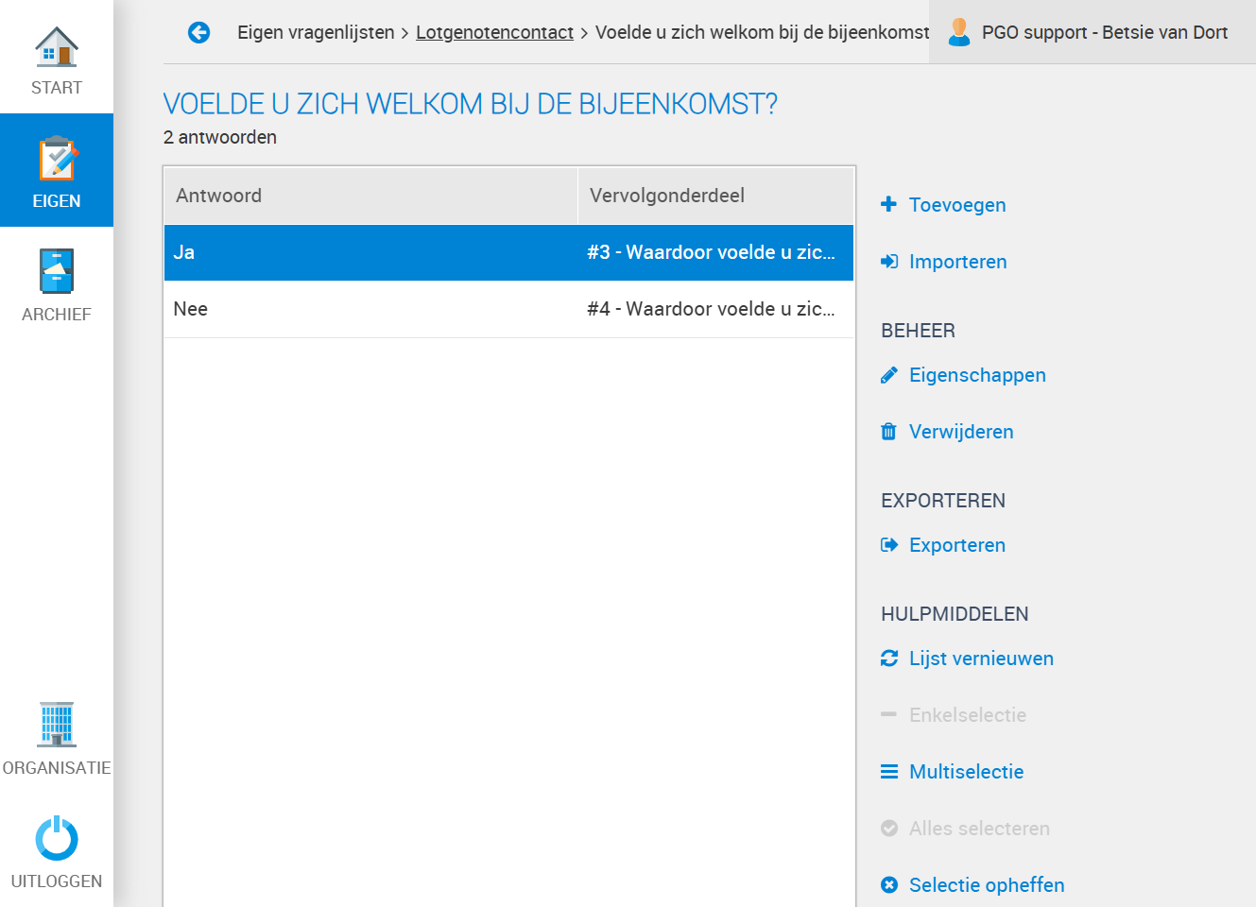The image size is (1256, 907).
Task: Open the Start house icon
Action: (57, 46)
